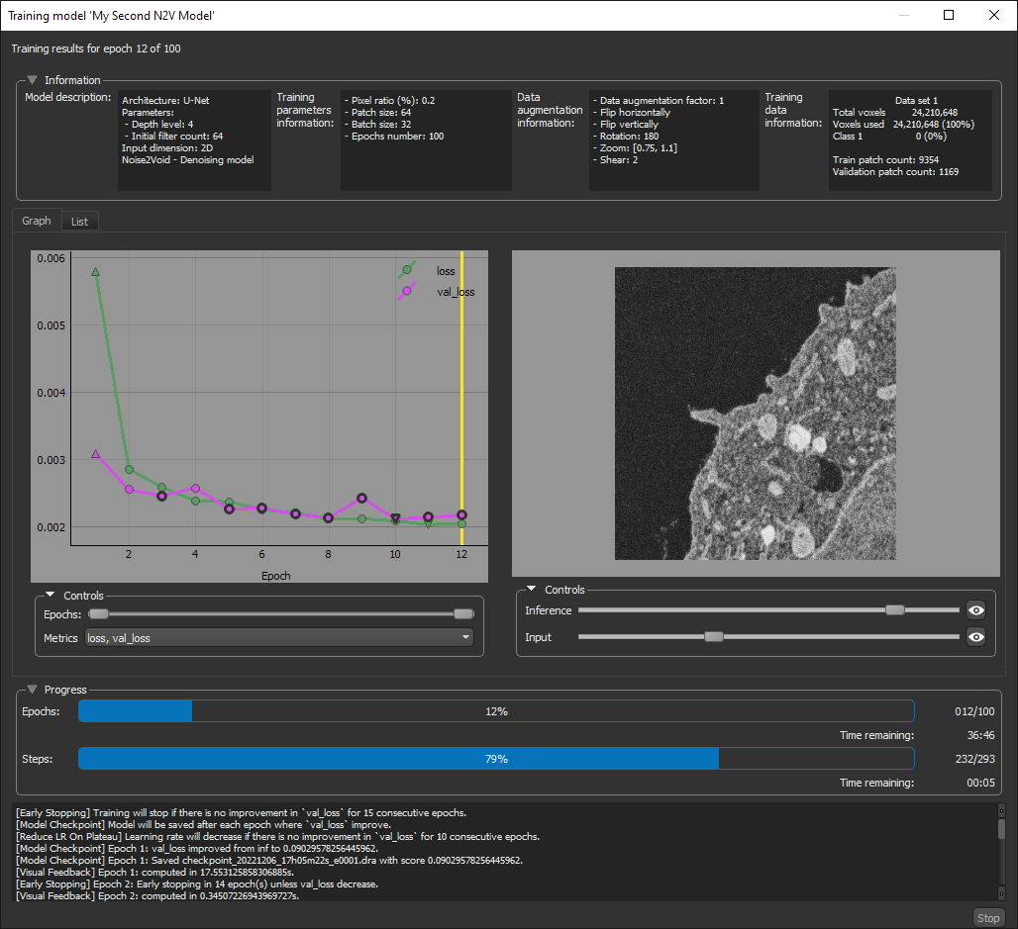Click the green loss legend marker
Screen dimensions: 1018x929
(x=406, y=269)
